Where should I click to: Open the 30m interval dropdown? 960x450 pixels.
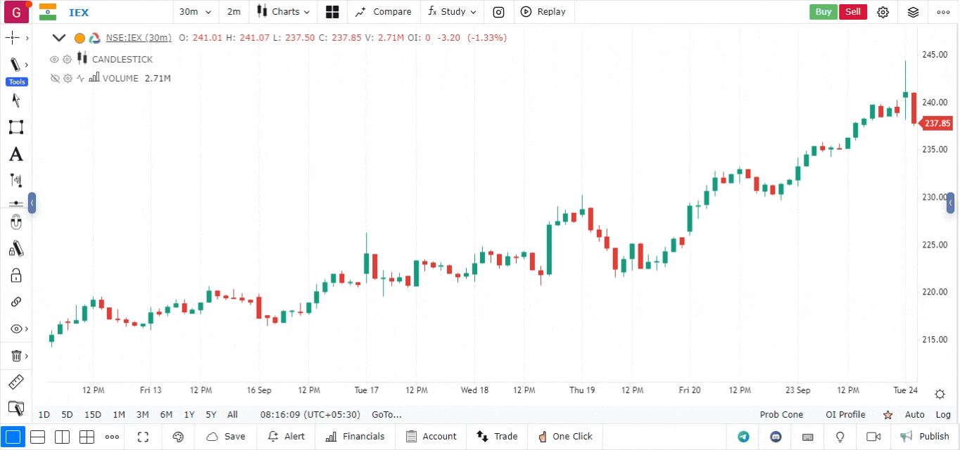(195, 12)
